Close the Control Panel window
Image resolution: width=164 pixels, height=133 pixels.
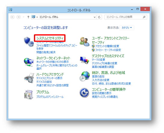[145, 9]
